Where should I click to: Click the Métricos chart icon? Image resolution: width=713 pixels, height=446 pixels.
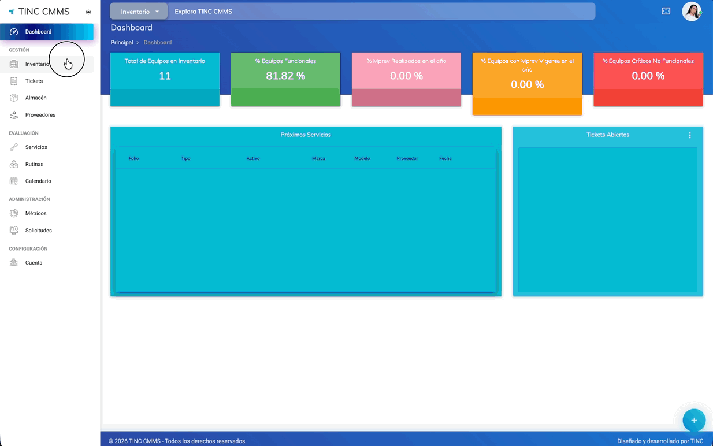(14, 213)
